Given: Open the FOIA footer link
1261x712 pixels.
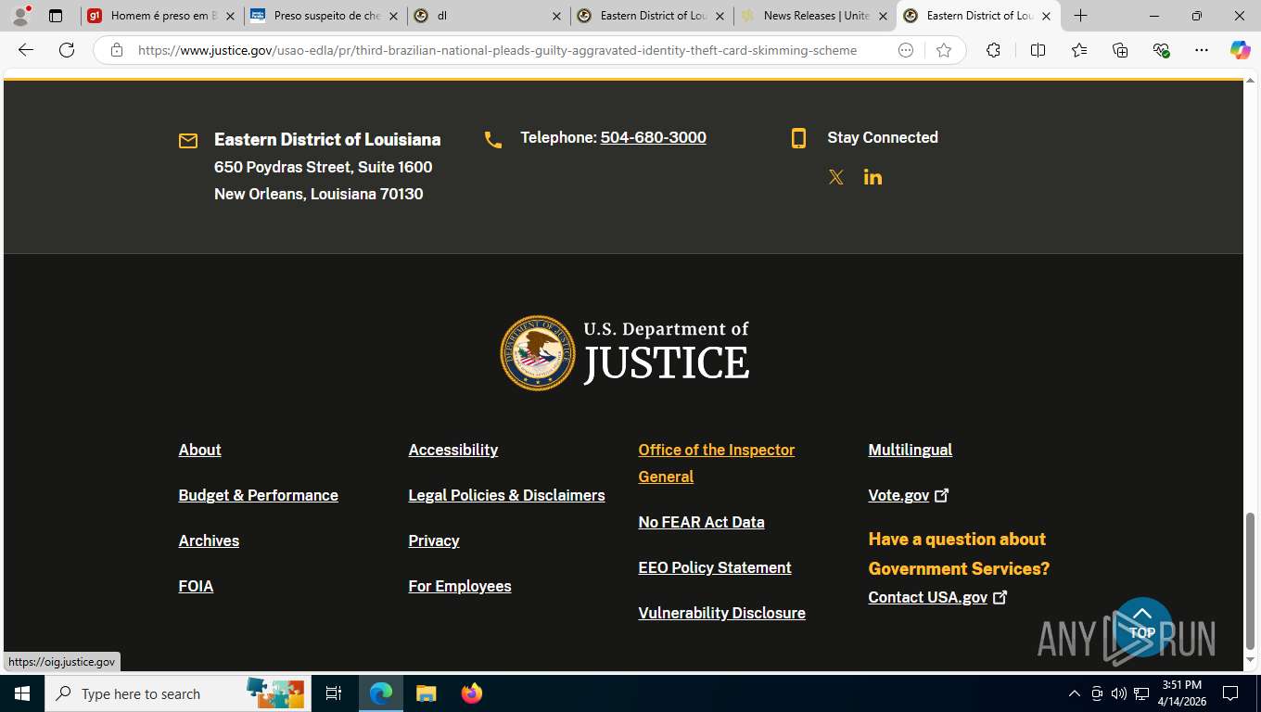Looking at the screenshot, I should coord(196,586).
